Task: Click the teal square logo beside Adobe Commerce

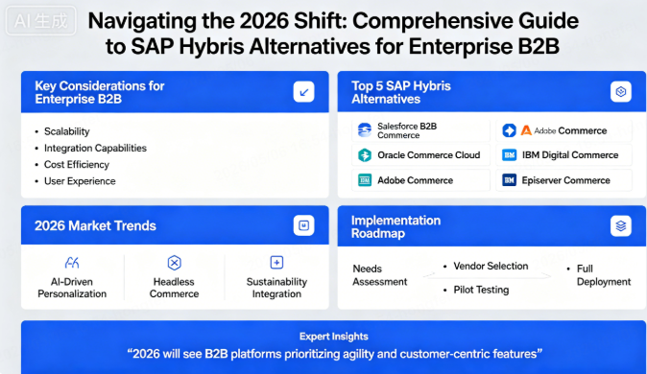Action: (365, 180)
